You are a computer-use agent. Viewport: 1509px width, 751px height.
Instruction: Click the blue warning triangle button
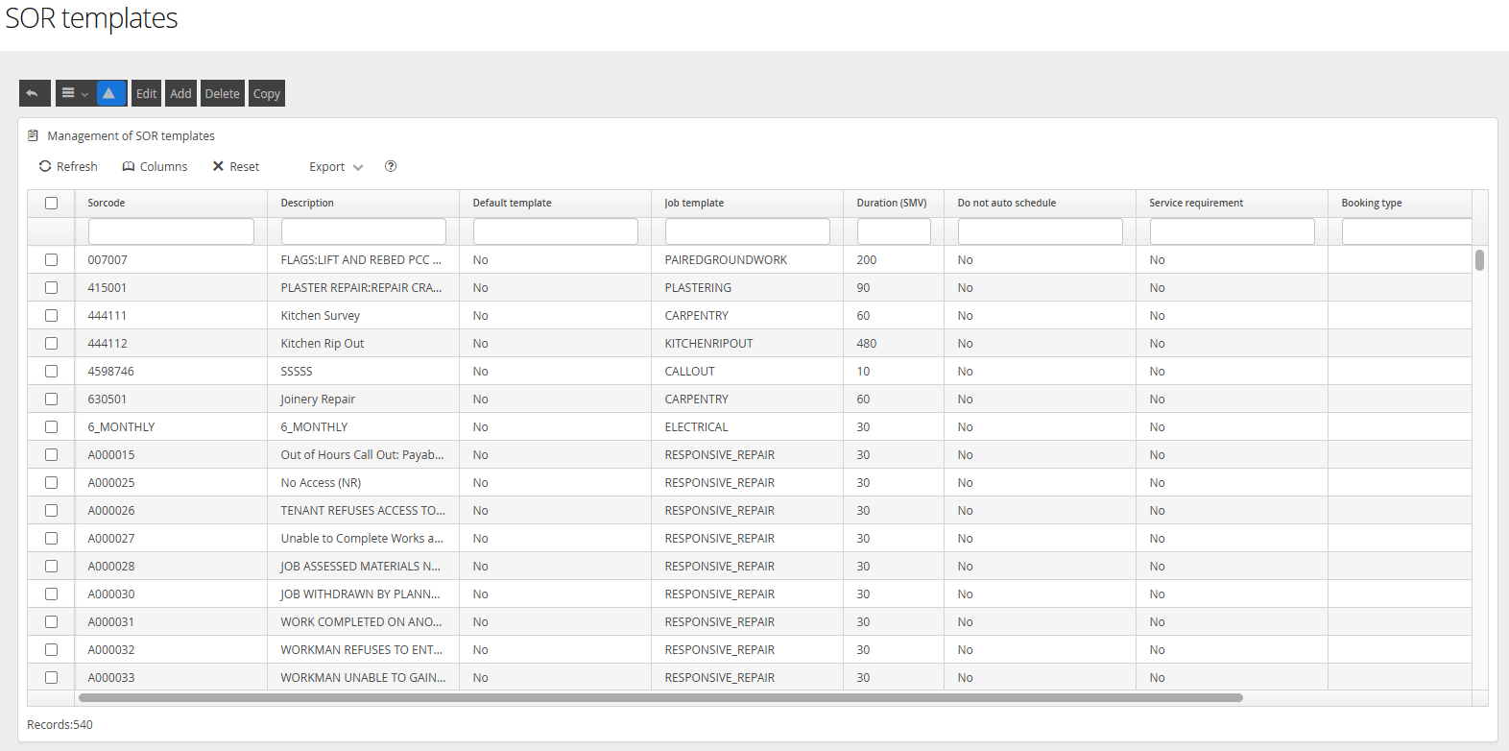[x=109, y=93]
